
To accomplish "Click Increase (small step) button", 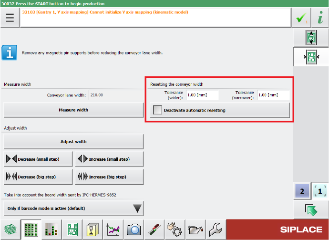I will click(109, 159).
